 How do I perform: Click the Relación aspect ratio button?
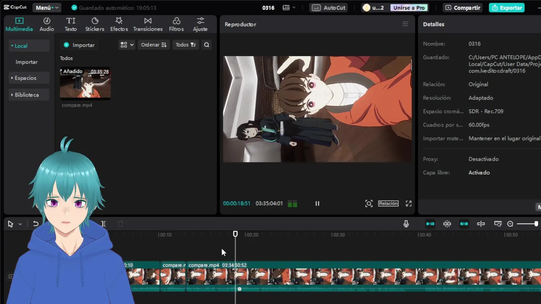coord(388,204)
